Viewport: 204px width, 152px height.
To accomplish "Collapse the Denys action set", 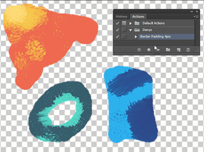I will [131, 30].
